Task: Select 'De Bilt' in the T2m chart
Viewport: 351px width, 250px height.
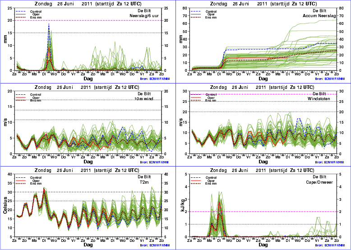Action: click(144, 177)
